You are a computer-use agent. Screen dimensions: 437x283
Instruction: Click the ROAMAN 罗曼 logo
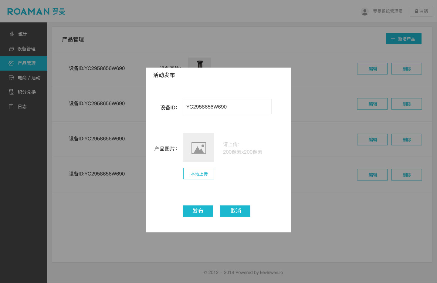(36, 12)
